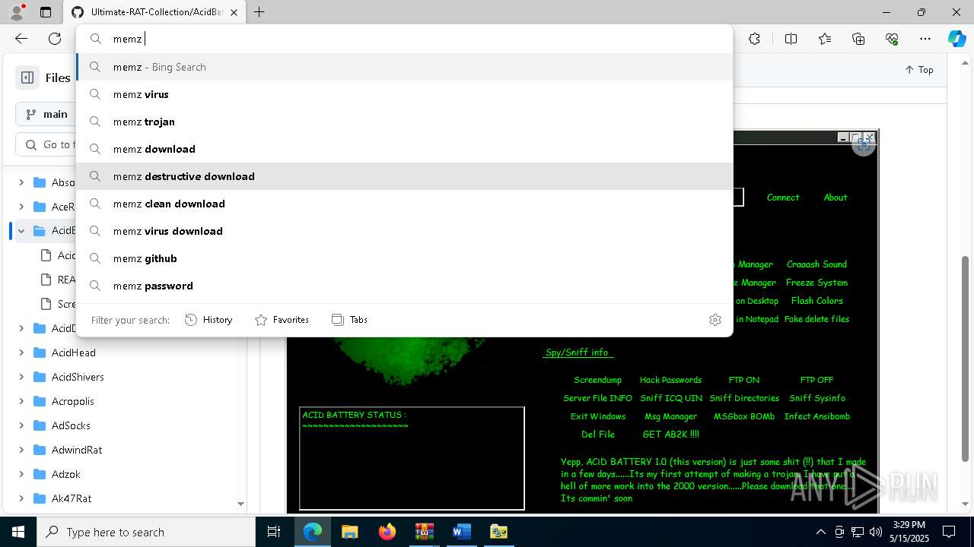Click Freeze System in image
This screenshot has width=974, height=547.
pos(816,283)
